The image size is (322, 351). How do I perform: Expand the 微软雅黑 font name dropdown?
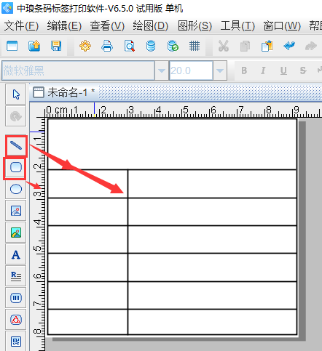[162, 70]
